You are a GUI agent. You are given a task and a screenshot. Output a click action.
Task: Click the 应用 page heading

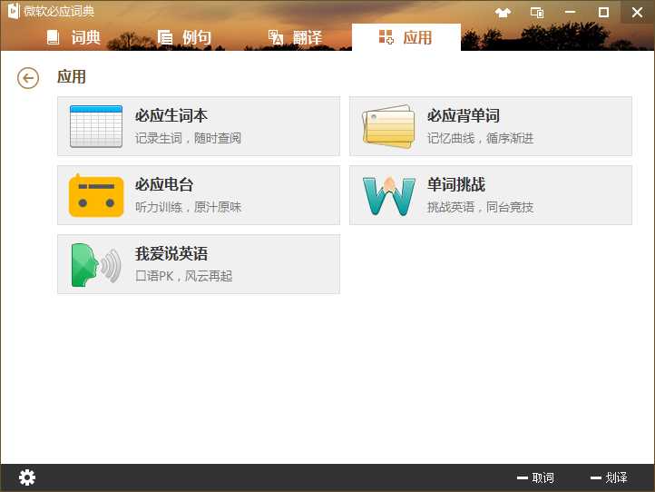(x=72, y=77)
